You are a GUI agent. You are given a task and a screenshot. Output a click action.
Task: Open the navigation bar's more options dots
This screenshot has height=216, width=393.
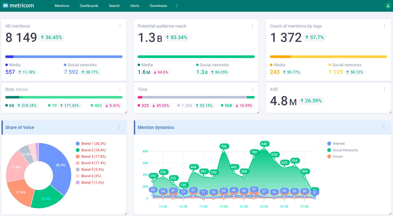[x=177, y=6]
